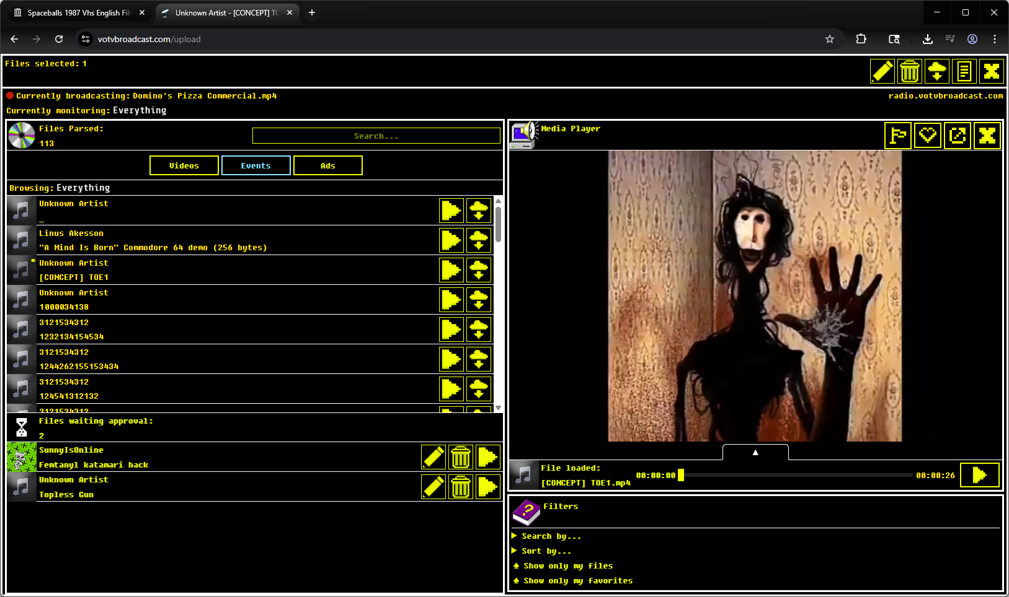Click the flag report icon in Media Player
The height and width of the screenshot is (597, 1009).
coord(898,136)
